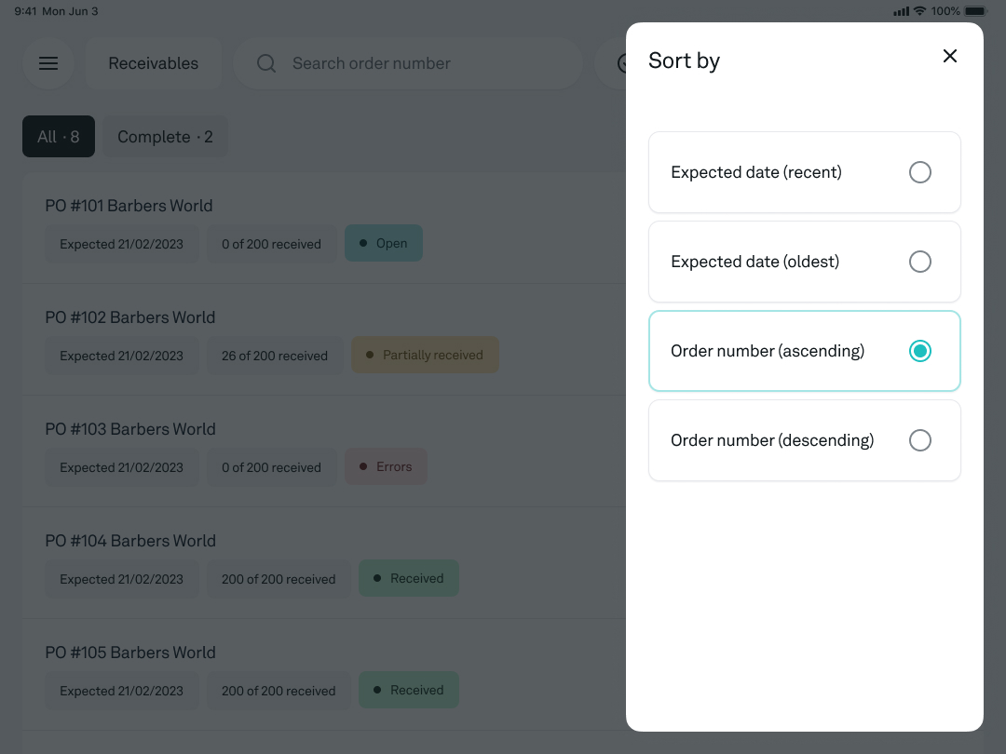The image size is (1006, 754).
Task: Click 200 of 200 received on PO #105
Action: tap(279, 691)
